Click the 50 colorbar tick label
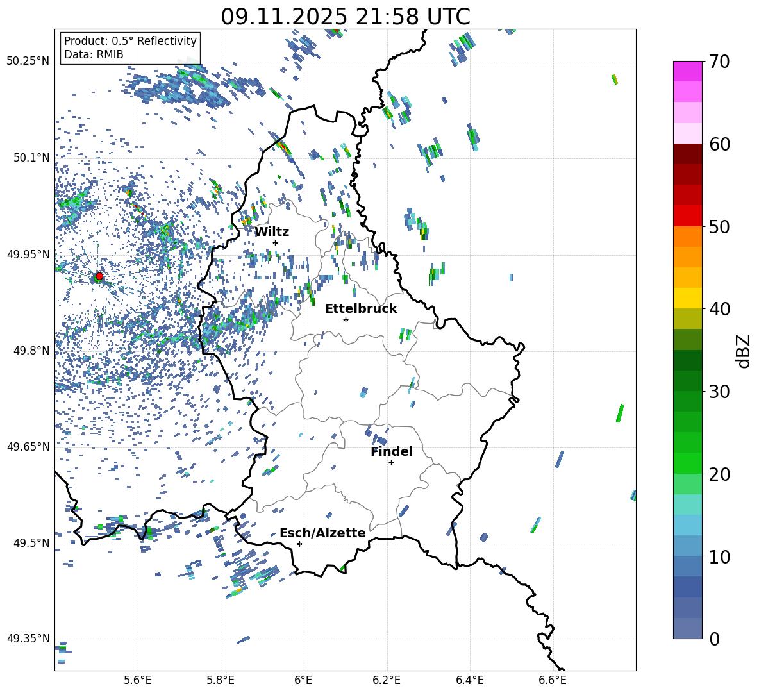Image resolution: width=759 pixels, height=693 pixels. (719, 226)
